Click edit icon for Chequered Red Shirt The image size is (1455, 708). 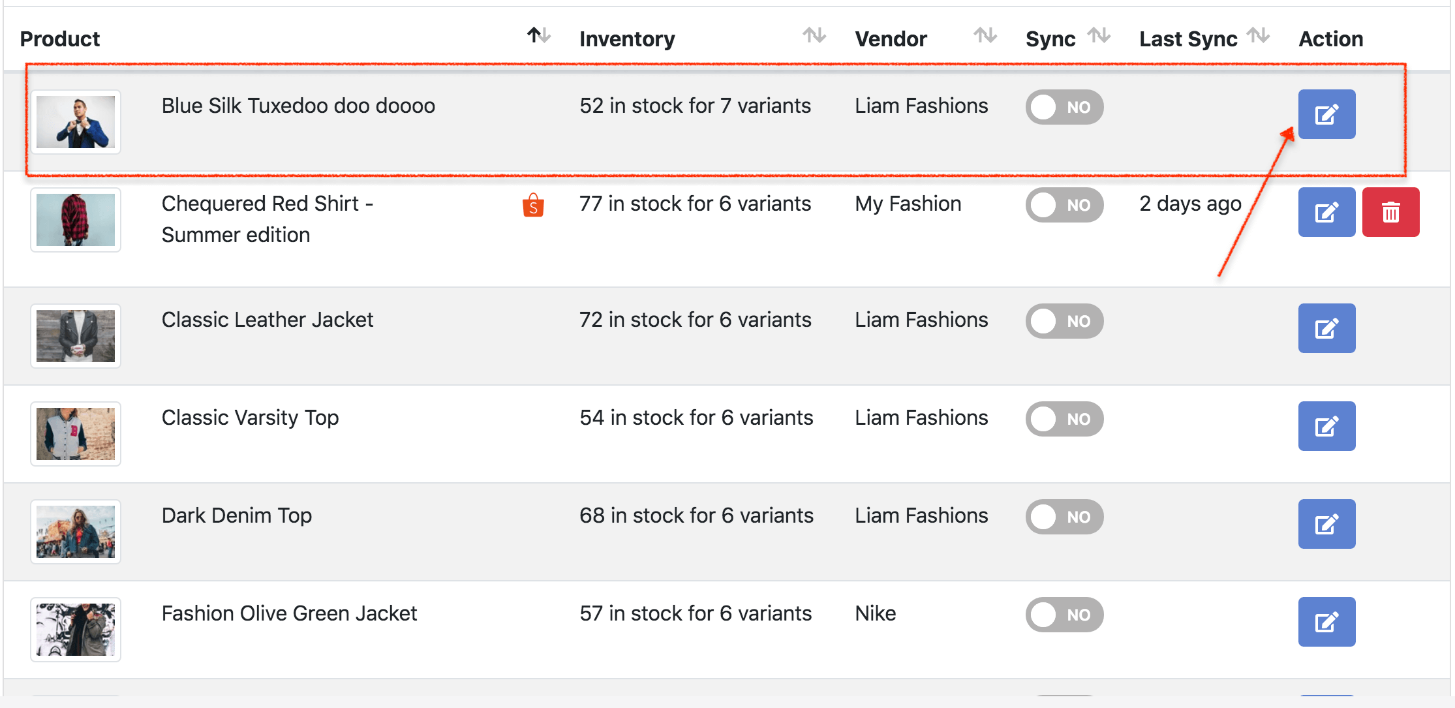pos(1326,212)
